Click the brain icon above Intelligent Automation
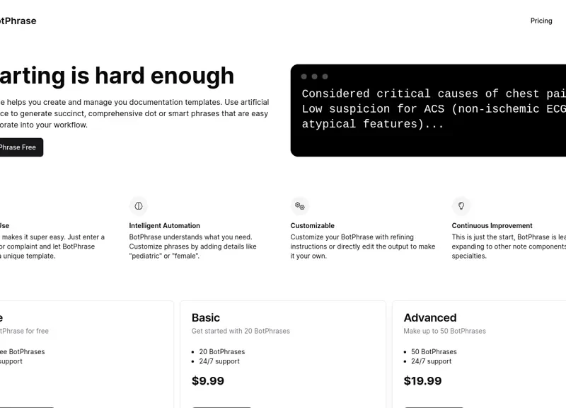 (x=139, y=206)
